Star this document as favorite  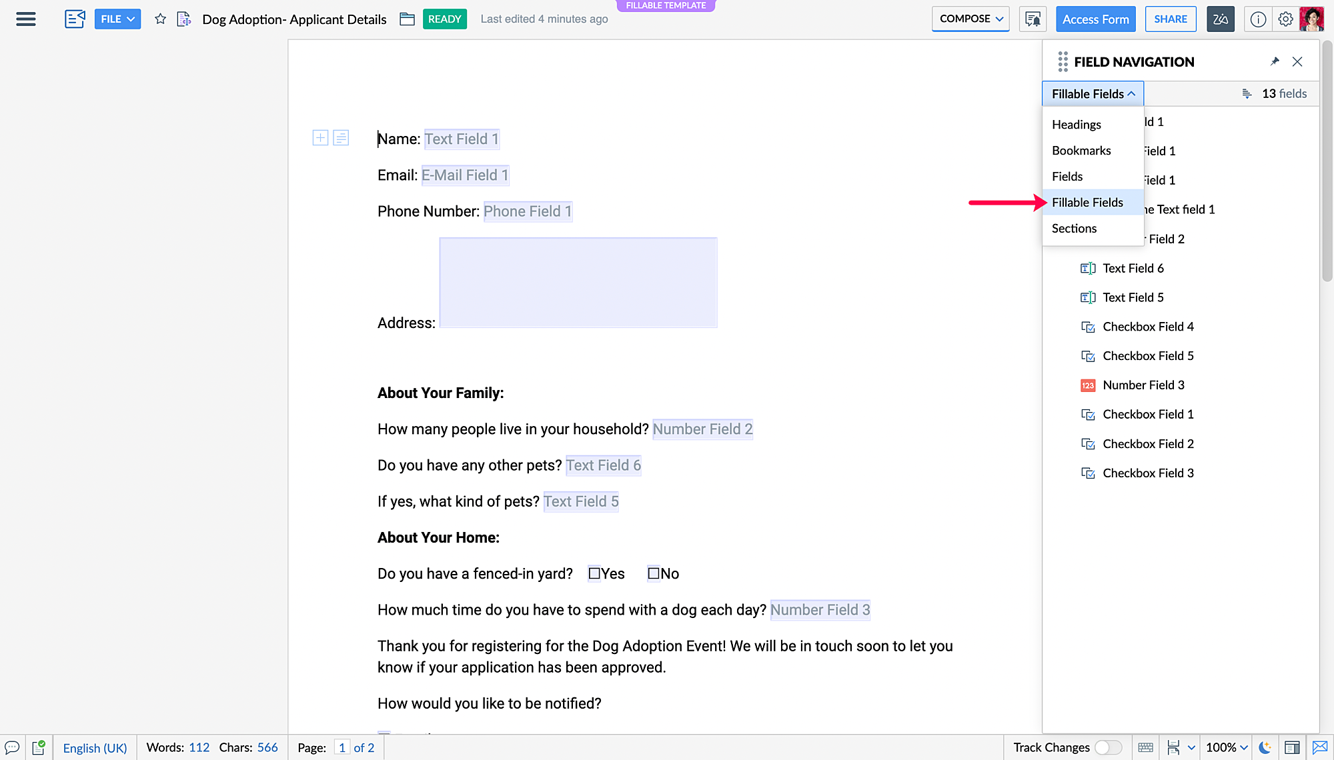pos(160,19)
